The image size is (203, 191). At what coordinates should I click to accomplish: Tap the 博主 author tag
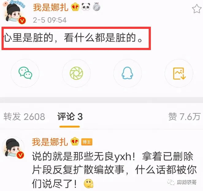coord(86,142)
